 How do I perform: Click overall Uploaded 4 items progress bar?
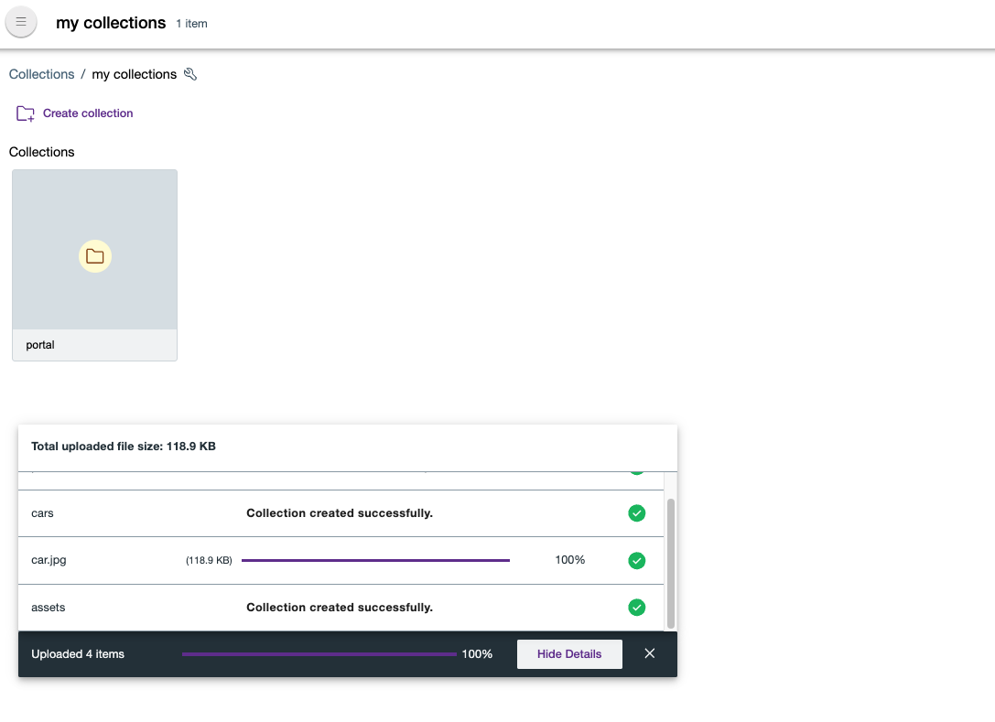pos(319,654)
